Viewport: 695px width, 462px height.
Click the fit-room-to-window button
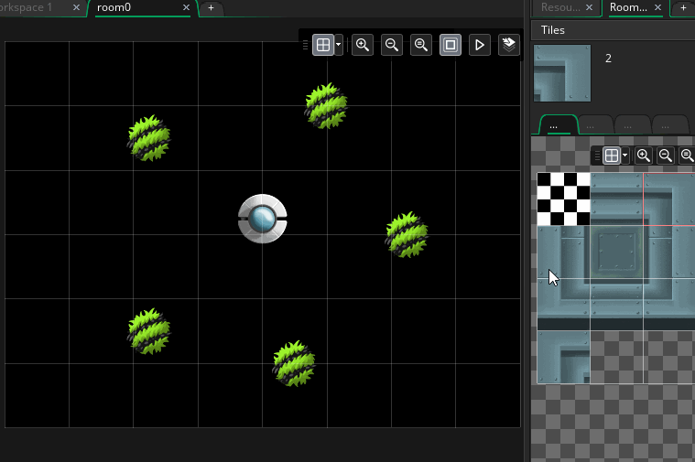click(451, 45)
